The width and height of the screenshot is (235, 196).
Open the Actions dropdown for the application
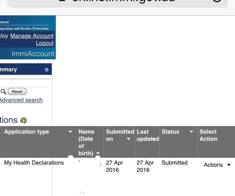pyautogui.click(x=217, y=165)
